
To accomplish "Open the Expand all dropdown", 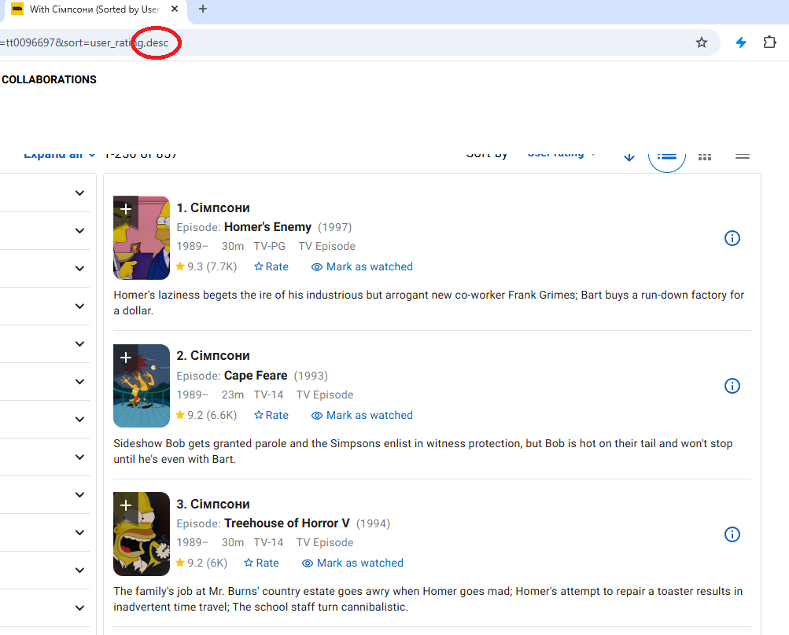I will 59,155.
